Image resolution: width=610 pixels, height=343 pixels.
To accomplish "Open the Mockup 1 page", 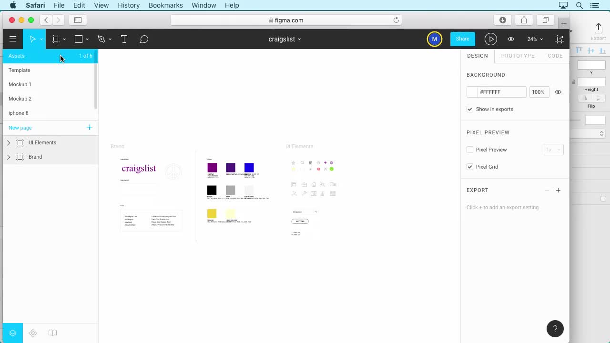I will 49,84.
